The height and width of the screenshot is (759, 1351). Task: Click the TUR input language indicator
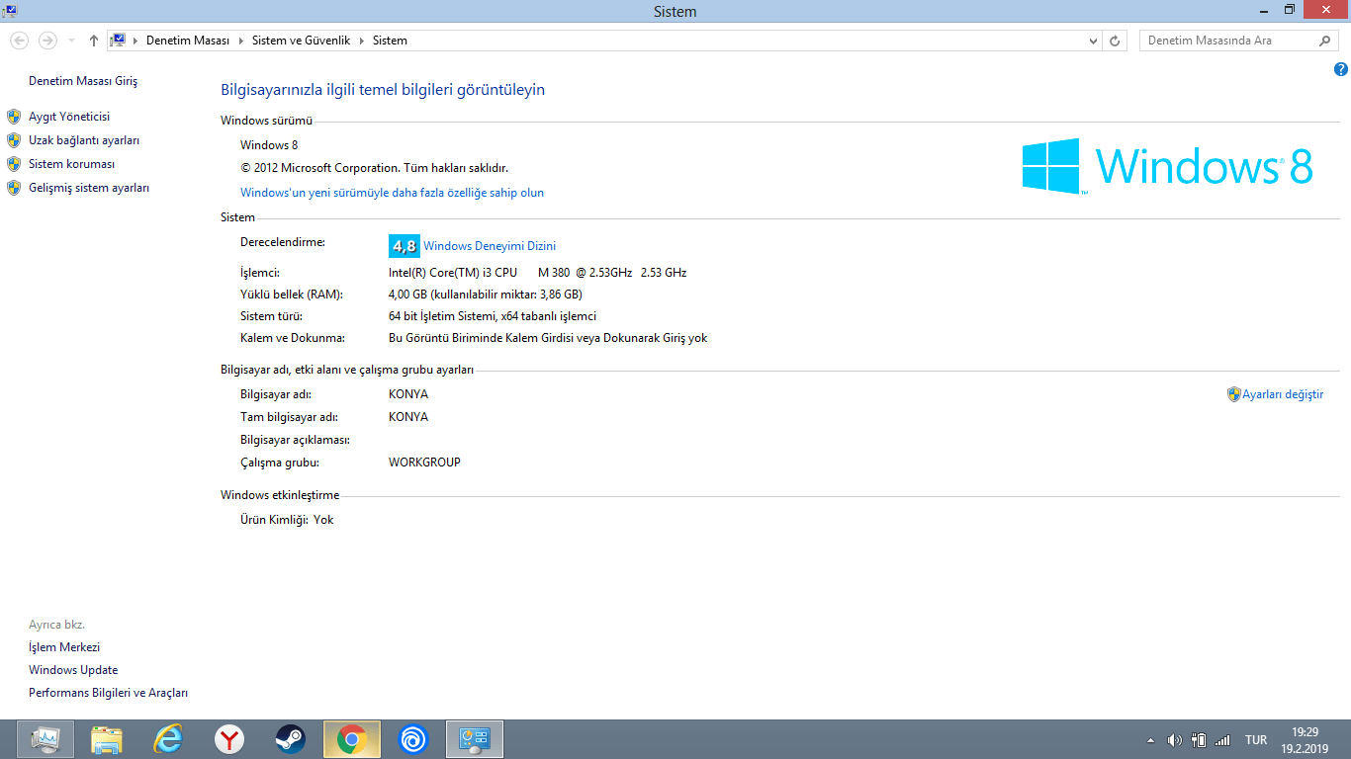point(1256,740)
